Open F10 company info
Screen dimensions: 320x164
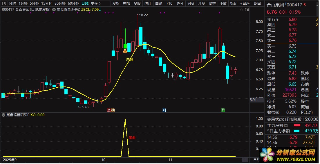click(169, 3)
